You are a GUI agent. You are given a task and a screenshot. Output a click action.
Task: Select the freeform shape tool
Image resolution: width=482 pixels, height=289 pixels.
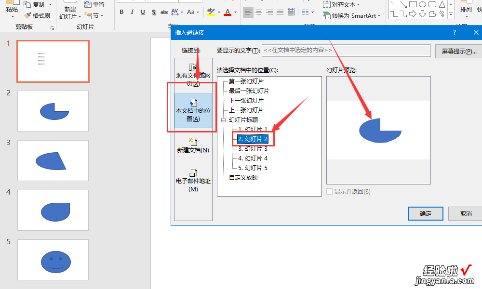coord(432,14)
